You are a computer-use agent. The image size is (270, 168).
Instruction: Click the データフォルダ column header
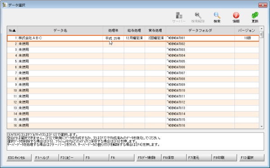click(200, 30)
